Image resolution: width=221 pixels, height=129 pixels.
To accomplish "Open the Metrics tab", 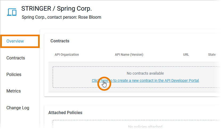I will (x=14, y=91).
